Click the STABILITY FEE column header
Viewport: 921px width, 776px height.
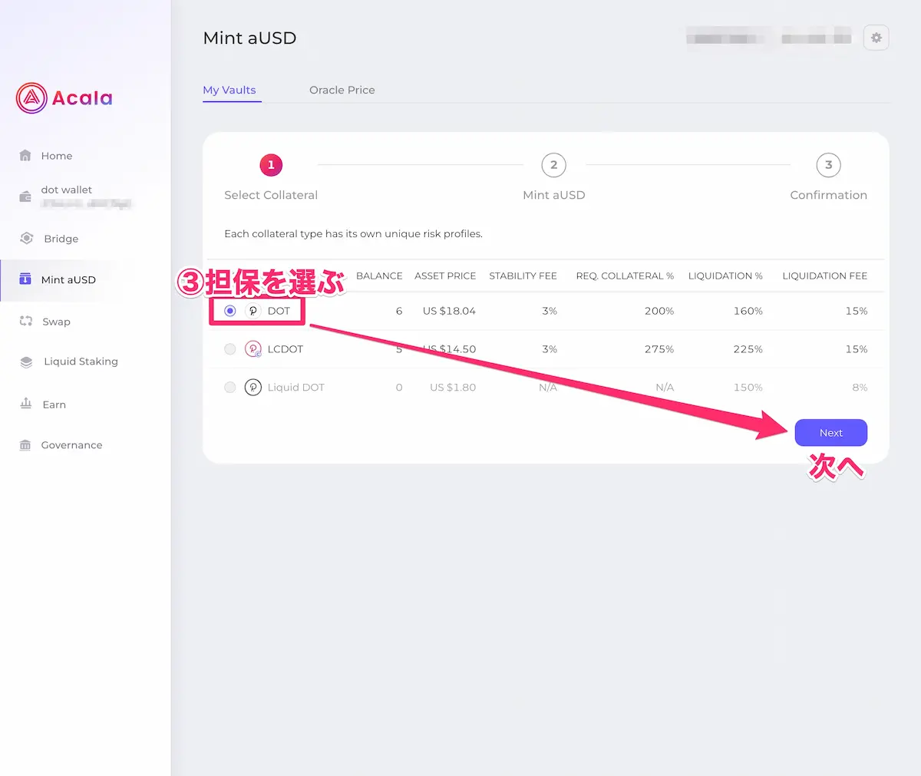point(523,276)
